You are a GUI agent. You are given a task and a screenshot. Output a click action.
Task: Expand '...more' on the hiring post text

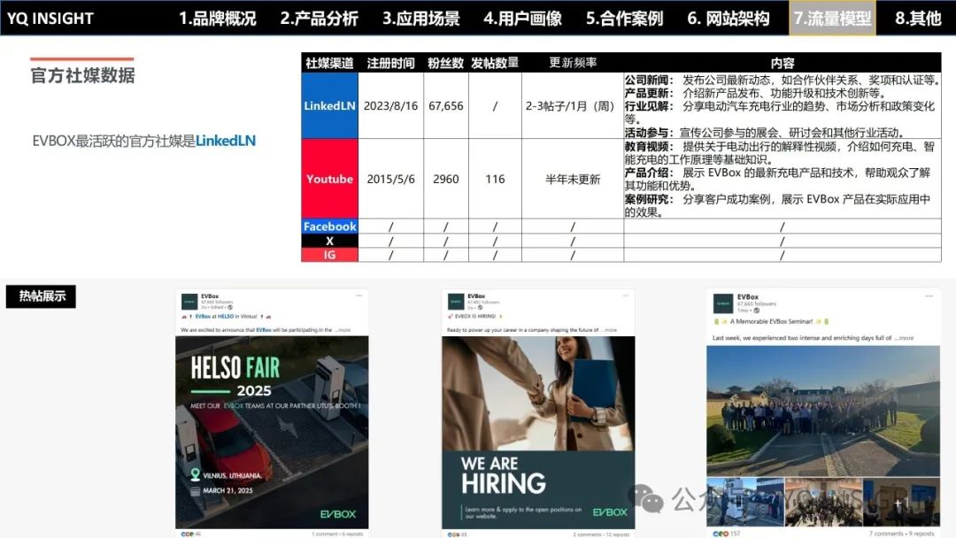click(608, 330)
